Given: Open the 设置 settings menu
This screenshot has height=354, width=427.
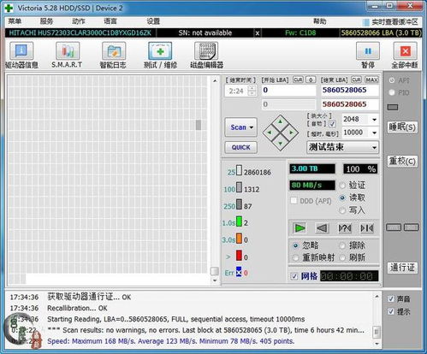Looking at the screenshot, I should [x=153, y=21].
